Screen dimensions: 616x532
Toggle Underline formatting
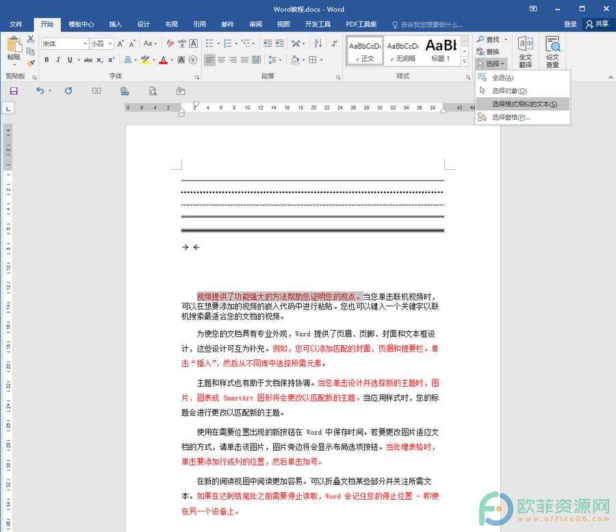pos(70,60)
